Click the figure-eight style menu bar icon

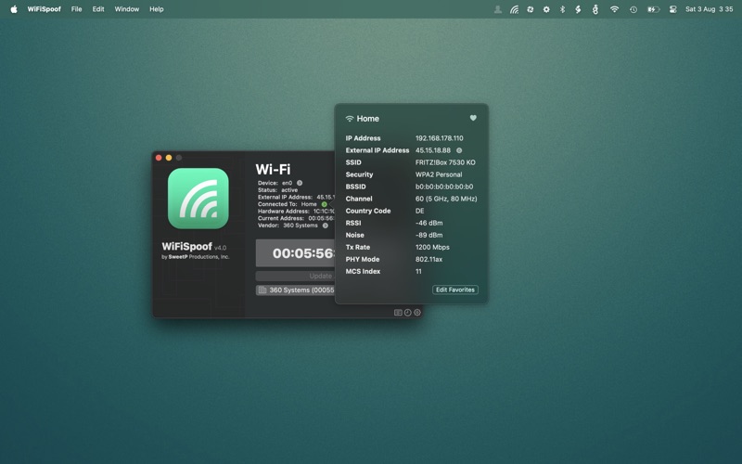pos(595,9)
